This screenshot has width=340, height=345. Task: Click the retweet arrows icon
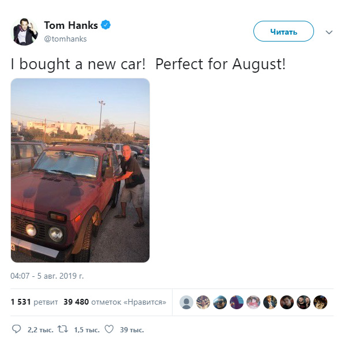(63, 329)
